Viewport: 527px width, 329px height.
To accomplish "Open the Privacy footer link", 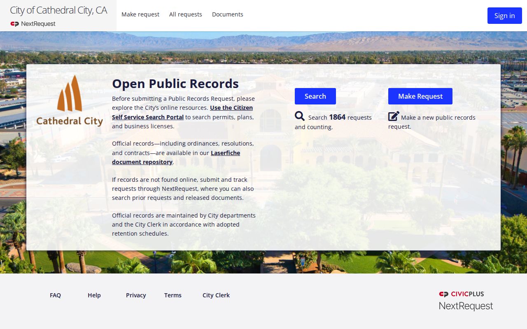I will (136, 295).
